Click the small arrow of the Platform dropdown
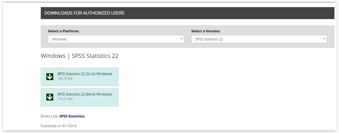This screenshot has height=133, width=339. point(181,39)
